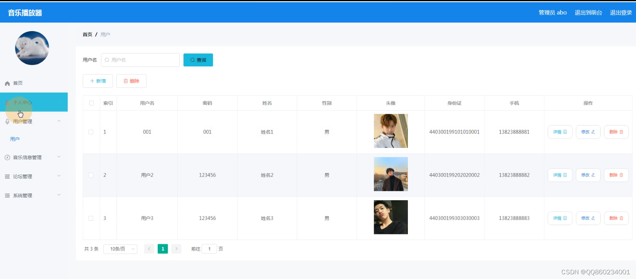The width and height of the screenshot is (636, 279).
Task: Click the 音乐播放器 title logo
Action: coord(25,13)
